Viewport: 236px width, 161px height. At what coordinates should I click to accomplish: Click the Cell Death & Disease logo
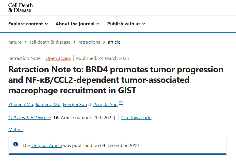(20, 8)
